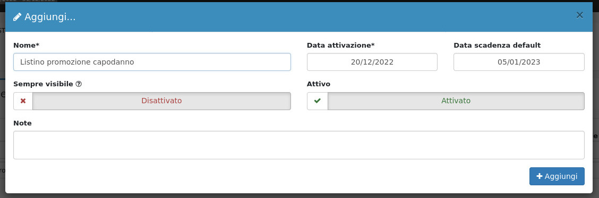599x198 pixels.
Task: Open the Data scadenza default date field
Action: 519,62
